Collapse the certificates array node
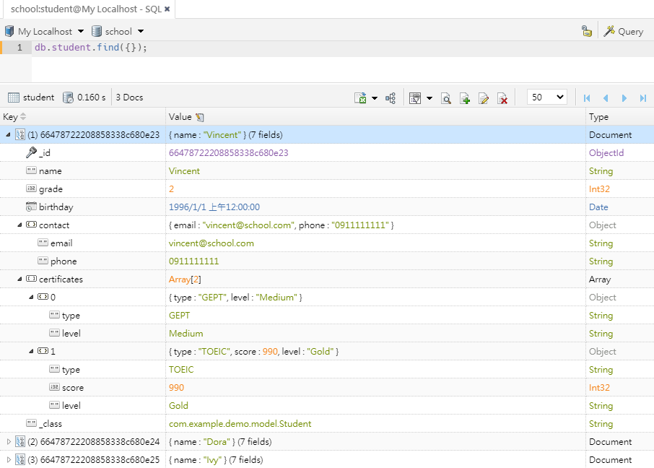 (x=19, y=279)
